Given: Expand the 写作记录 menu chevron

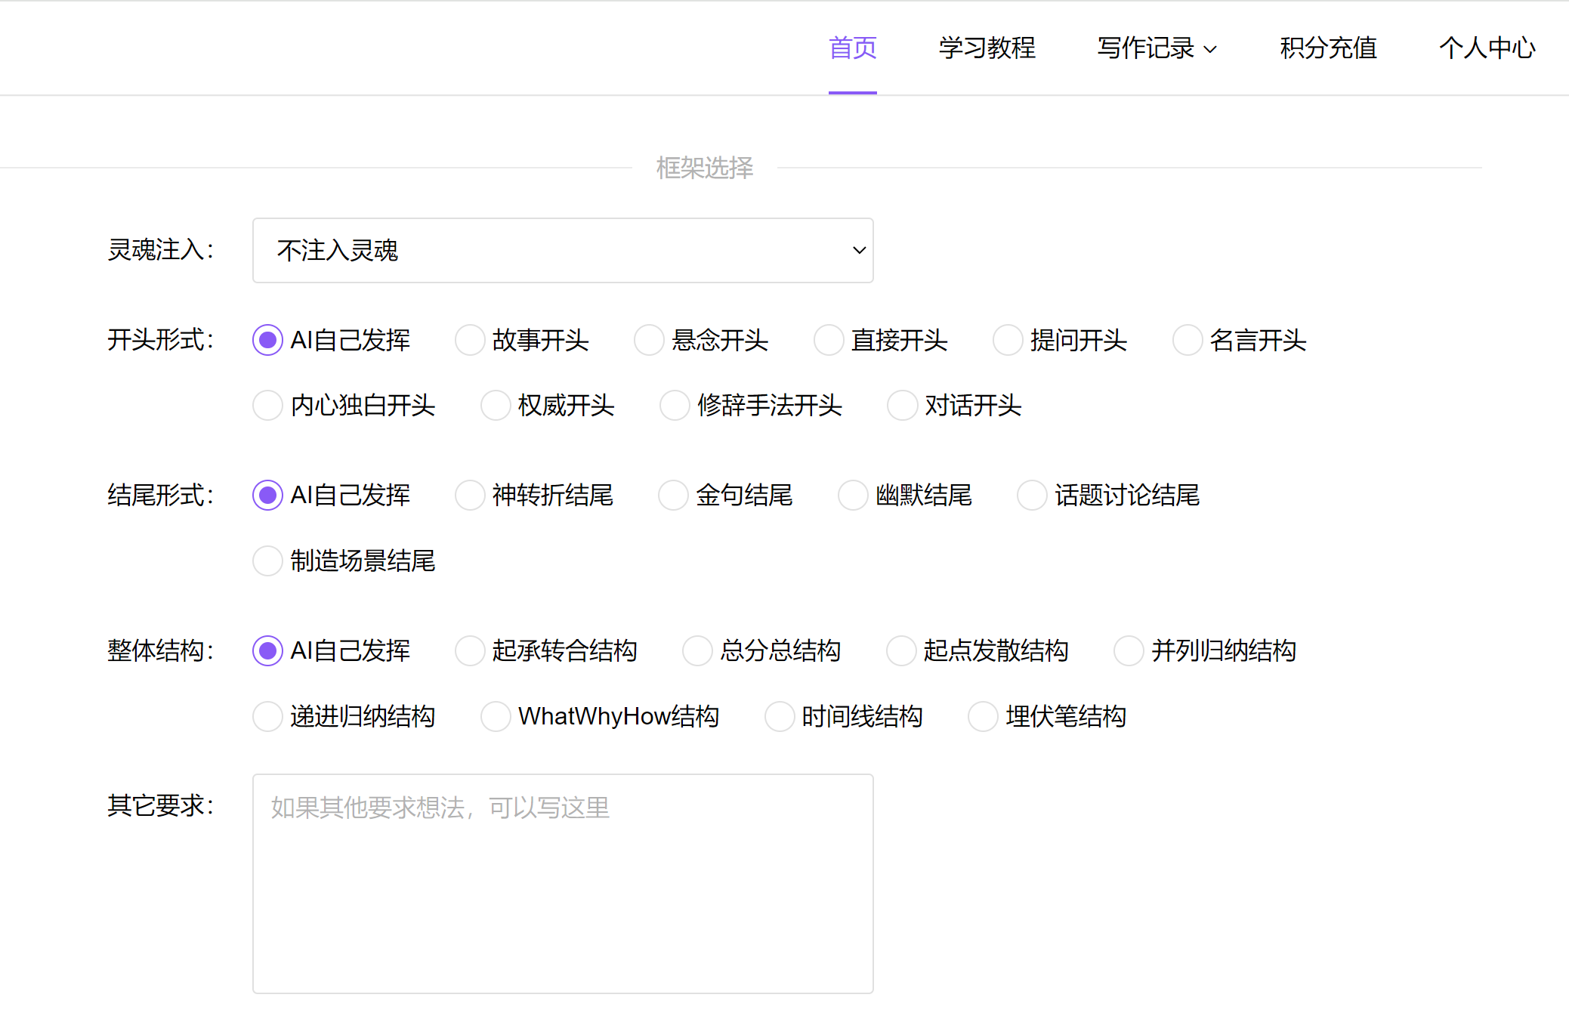Looking at the screenshot, I should click(1210, 50).
